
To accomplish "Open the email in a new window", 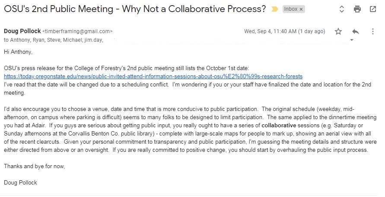I will point(373,9).
